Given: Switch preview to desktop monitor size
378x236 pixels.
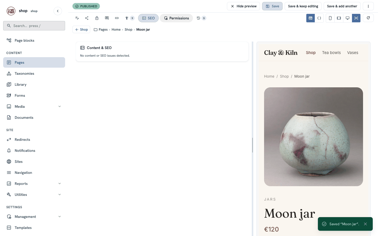Looking at the screenshot, I should coord(348,18).
